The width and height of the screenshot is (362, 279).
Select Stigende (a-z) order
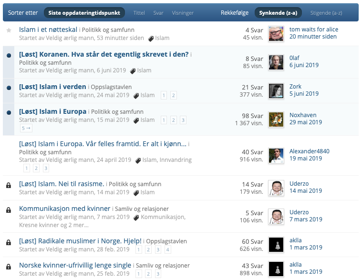click(326, 13)
